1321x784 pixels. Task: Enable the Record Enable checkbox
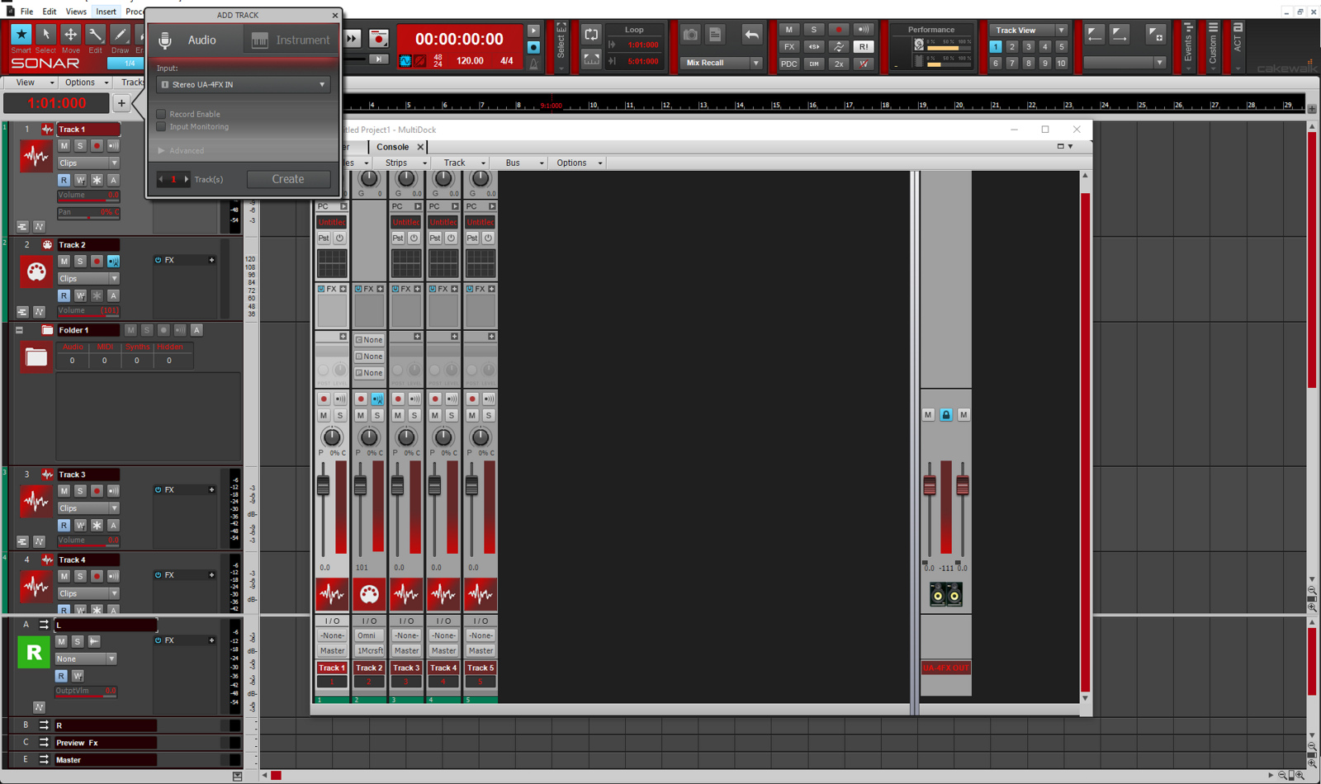tap(162, 114)
